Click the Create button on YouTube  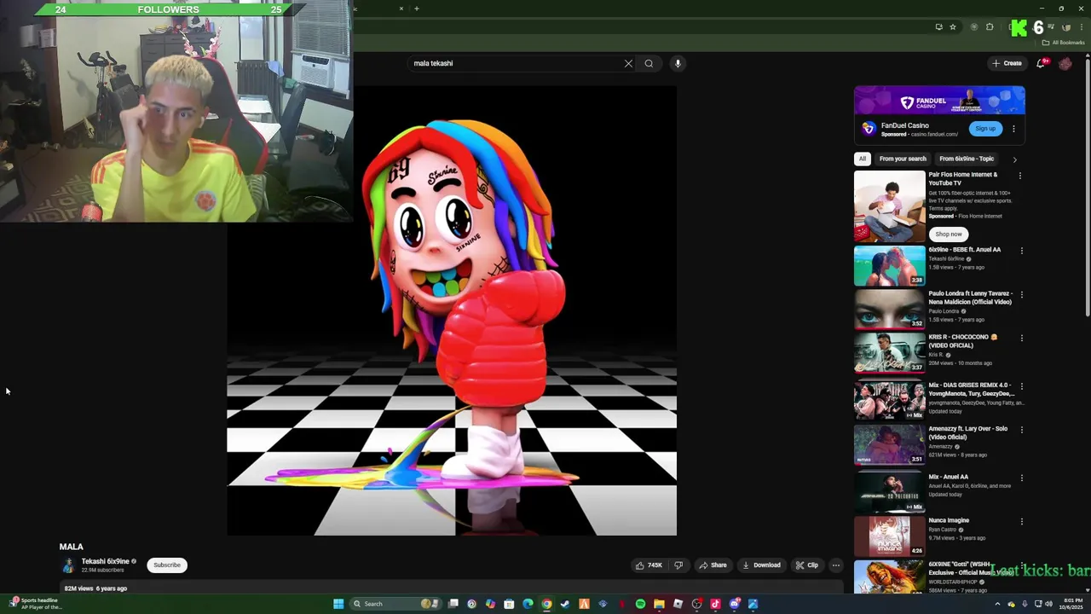pos(1007,63)
